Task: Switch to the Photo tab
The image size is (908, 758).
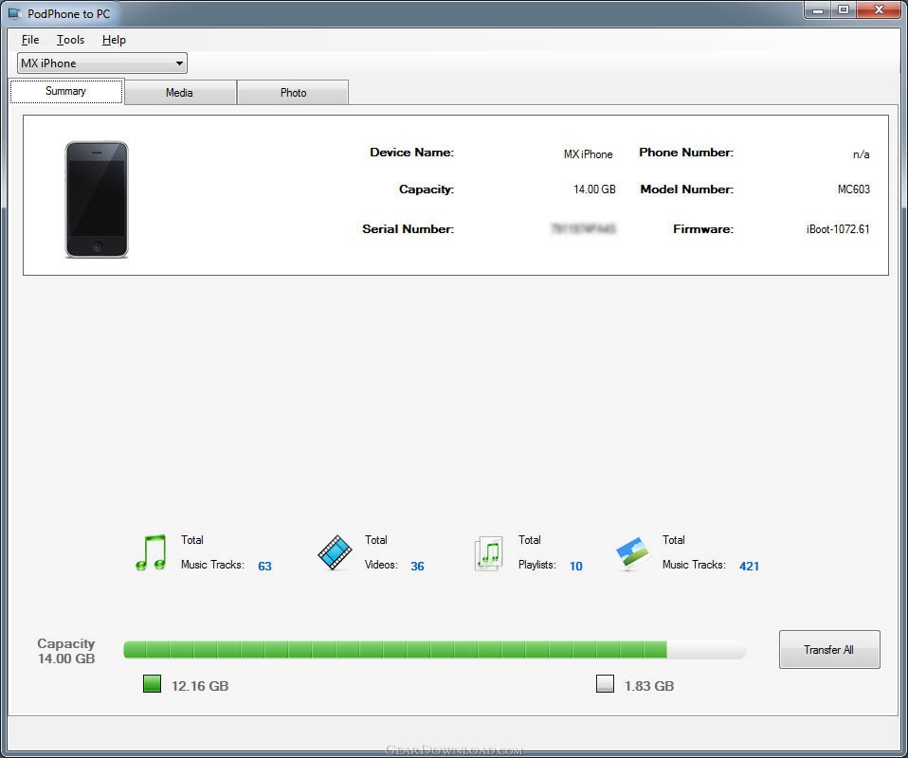Action: click(x=293, y=92)
